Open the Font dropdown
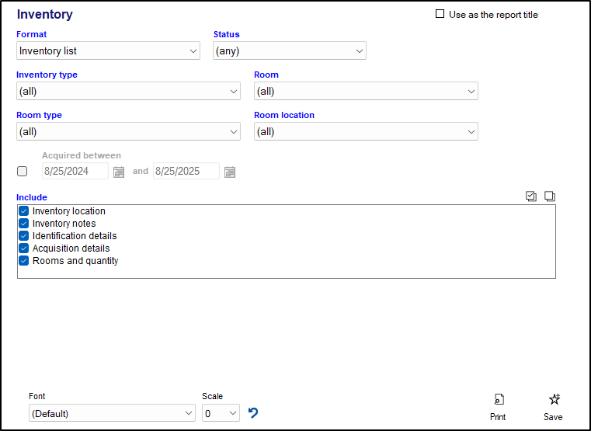This screenshot has height=431, width=591. point(112,414)
